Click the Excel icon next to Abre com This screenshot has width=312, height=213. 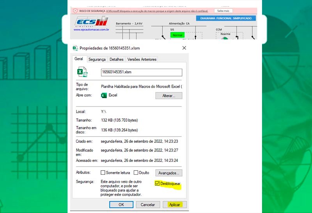[x=104, y=95]
